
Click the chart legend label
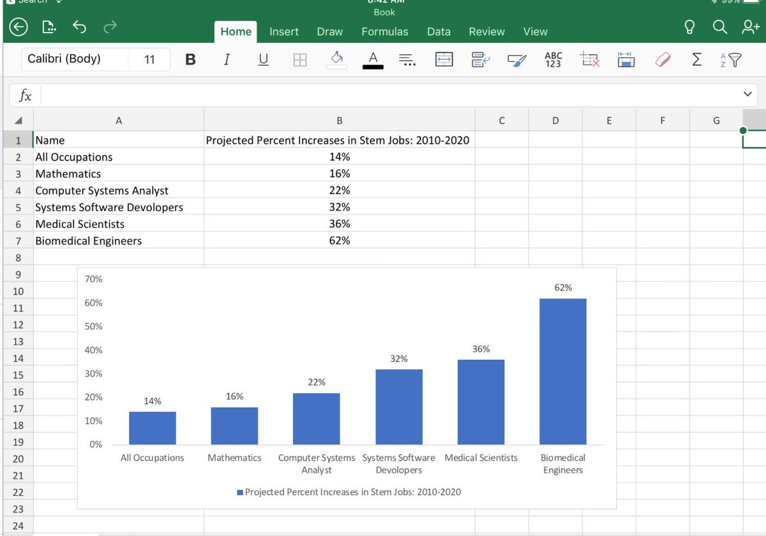coord(349,492)
